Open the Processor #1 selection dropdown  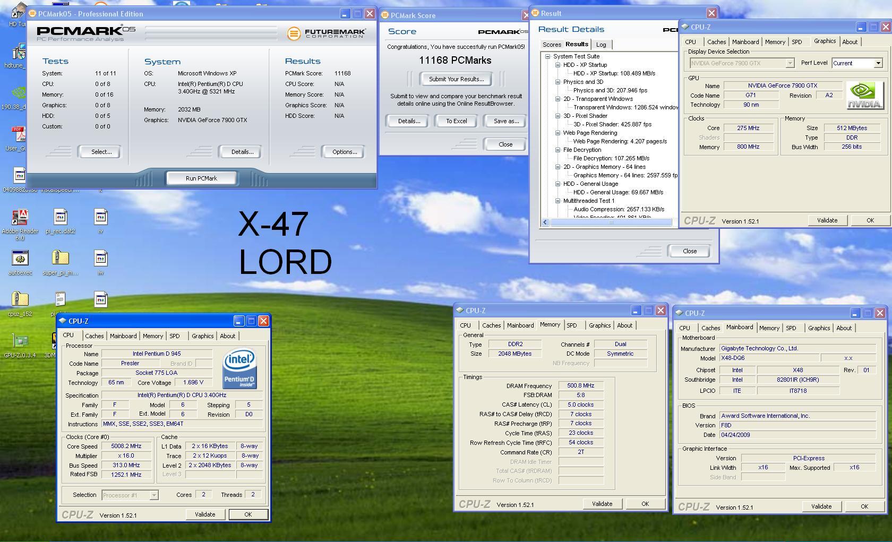pos(153,495)
